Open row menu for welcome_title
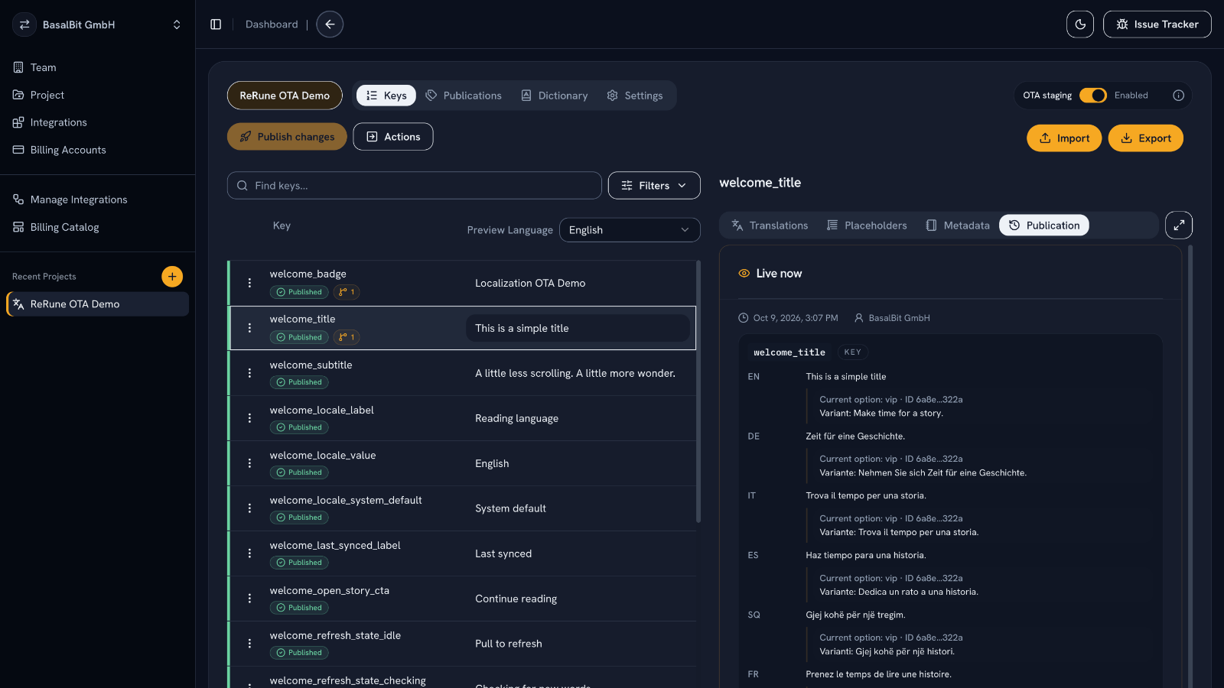 coord(249,328)
